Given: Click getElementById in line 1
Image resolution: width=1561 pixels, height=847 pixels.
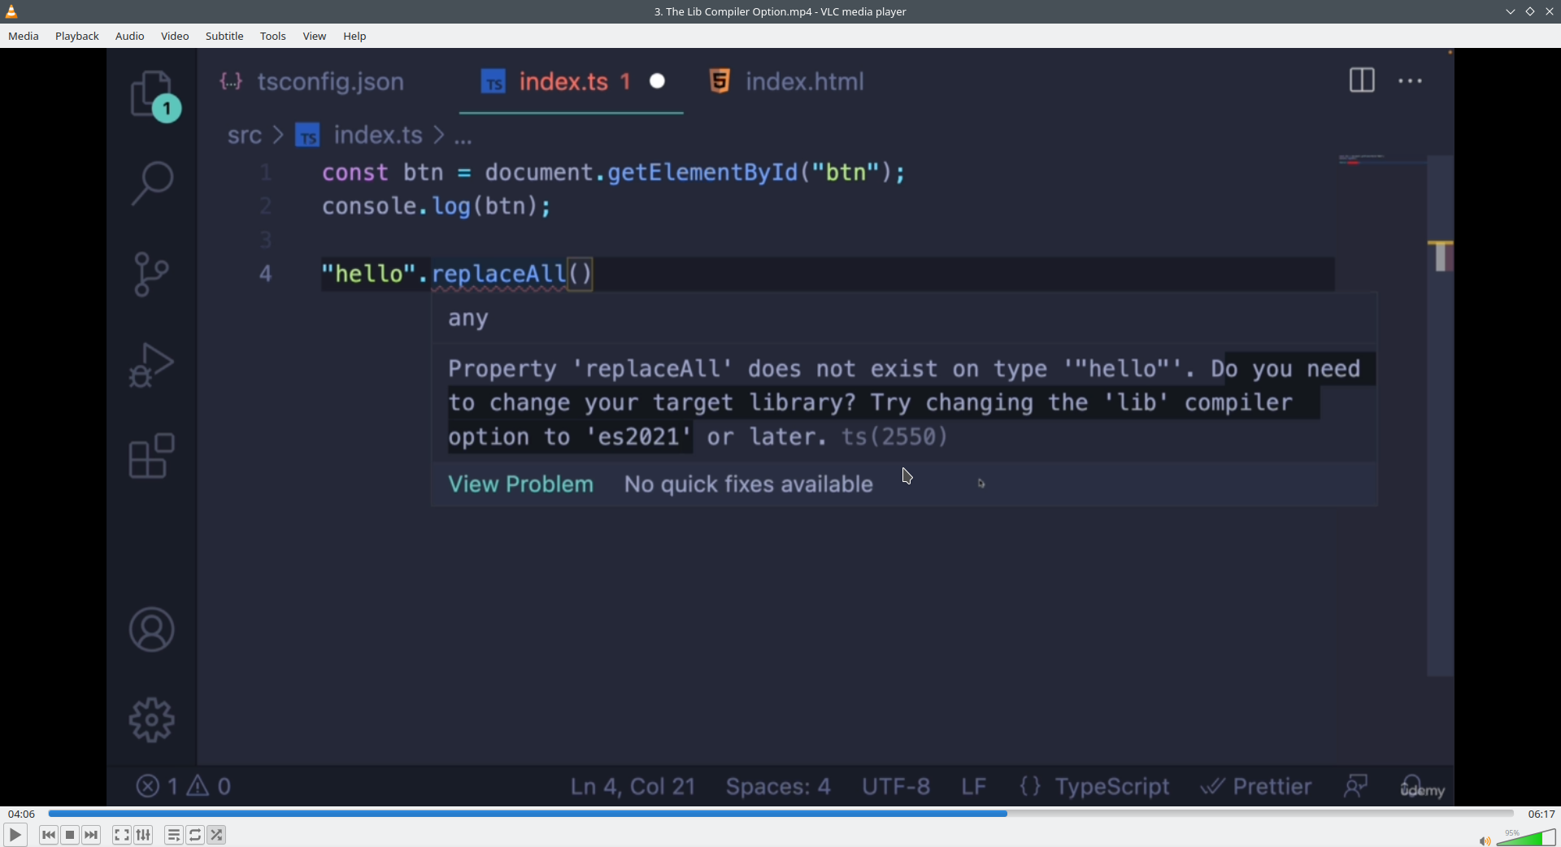Looking at the screenshot, I should [x=702, y=172].
